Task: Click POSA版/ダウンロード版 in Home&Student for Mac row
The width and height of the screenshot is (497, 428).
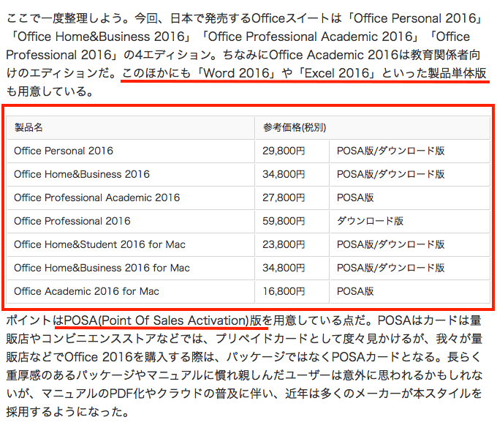Action: 410,244
